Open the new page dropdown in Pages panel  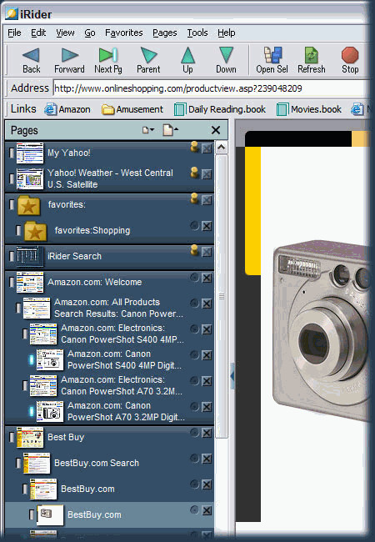click(148, 130)
